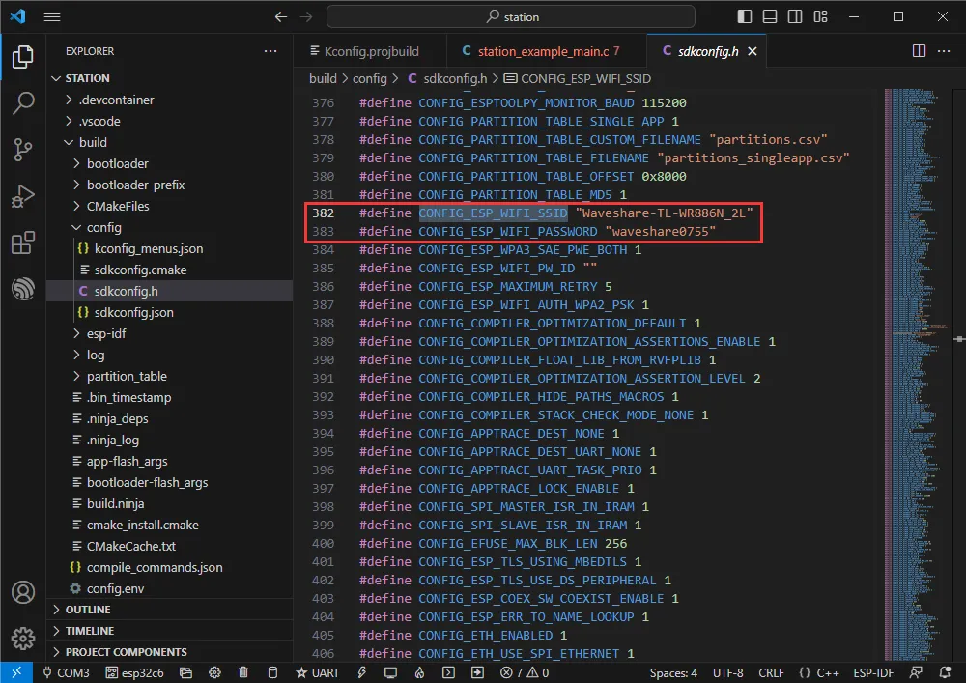Viewport: 966px width, 683px height.
Task: Toggle the bottom panel layout button
Action: 768,16
